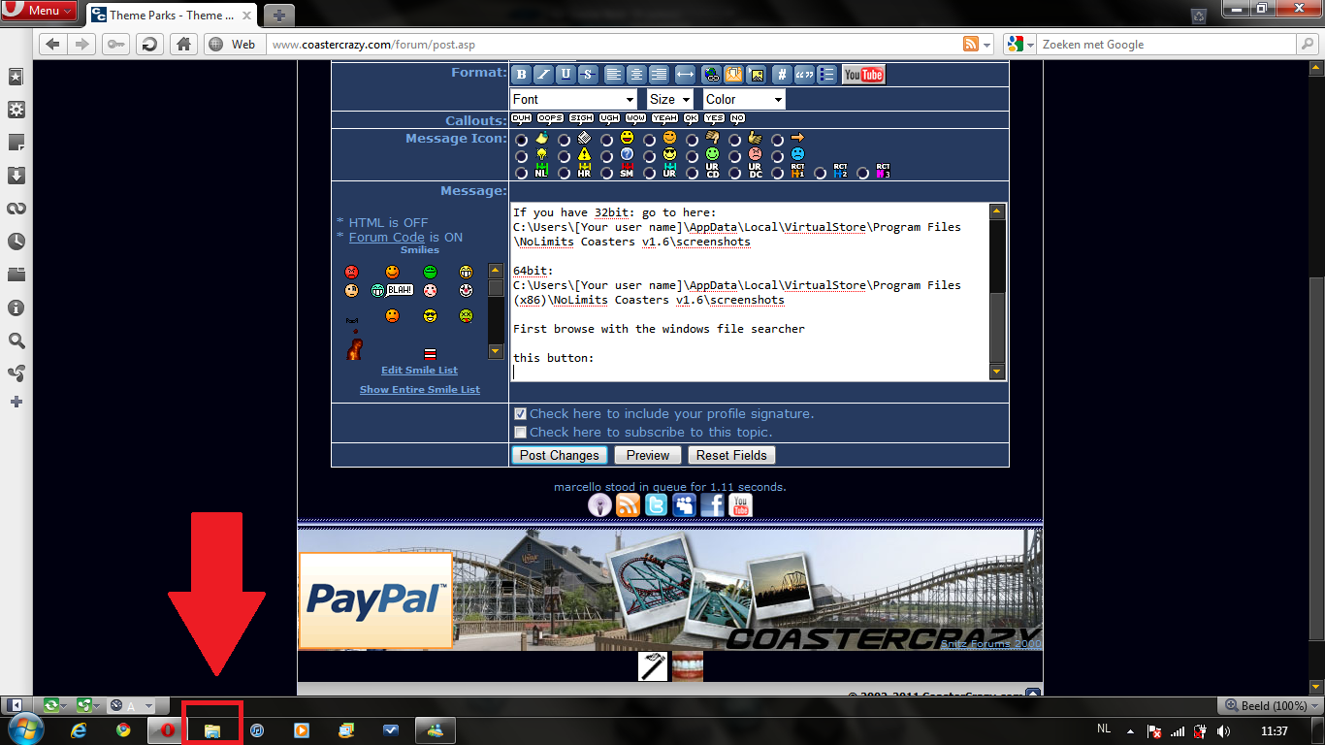This screenshot has width=1325, height=745.
Task: Insert an image using the picture icon
Action: point(756,75)
